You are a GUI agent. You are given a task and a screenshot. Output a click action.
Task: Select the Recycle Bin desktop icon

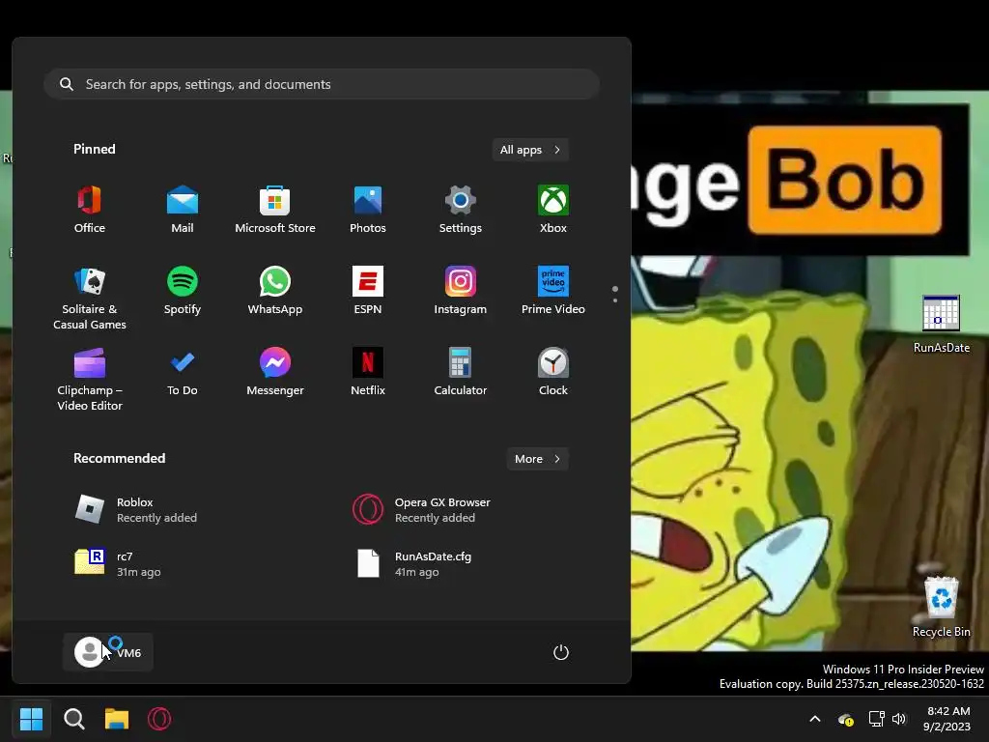click(x=941, y=607)
